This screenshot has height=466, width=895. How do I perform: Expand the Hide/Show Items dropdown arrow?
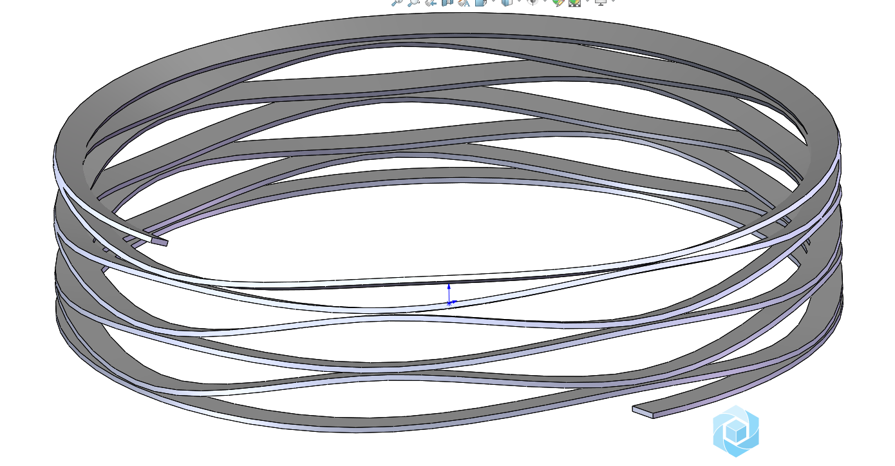click(x=545, y=1)
